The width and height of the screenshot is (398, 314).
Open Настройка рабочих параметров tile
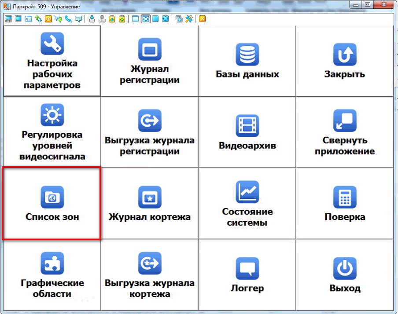pos(52,61)
